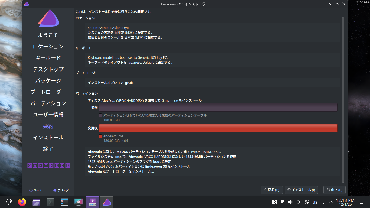Open the disks and devices tray icon
Viewport: 370px width, 208px height.
(307, 202)
